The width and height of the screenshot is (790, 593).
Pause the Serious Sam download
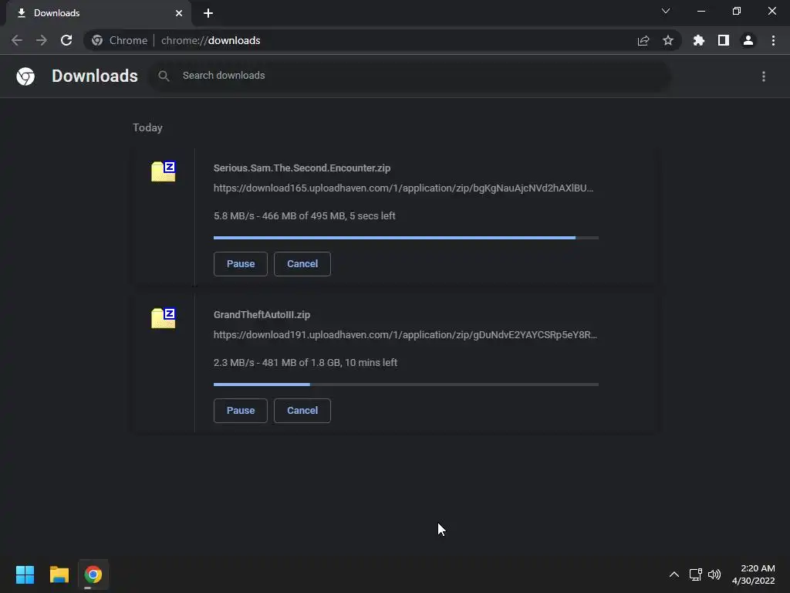(x=241, y=264)
